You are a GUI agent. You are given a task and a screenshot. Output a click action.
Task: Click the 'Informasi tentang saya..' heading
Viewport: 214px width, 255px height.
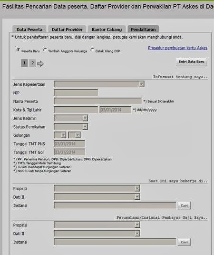pos(180,77)
